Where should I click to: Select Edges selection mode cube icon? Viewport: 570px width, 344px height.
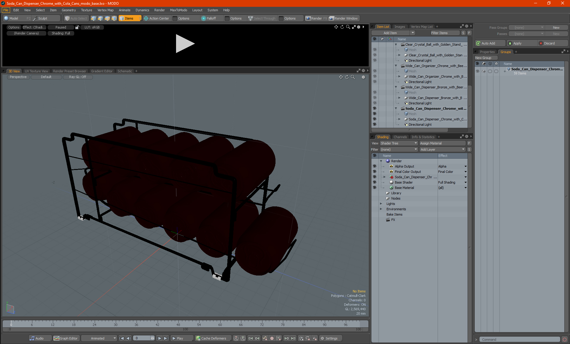[100, 18]
